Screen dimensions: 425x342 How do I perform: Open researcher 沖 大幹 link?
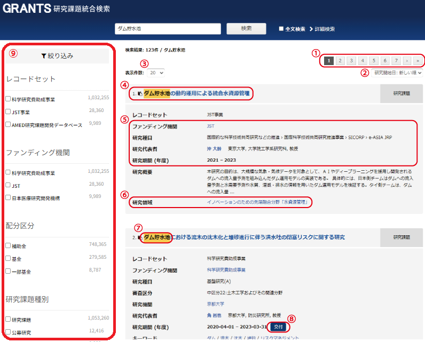214,149
